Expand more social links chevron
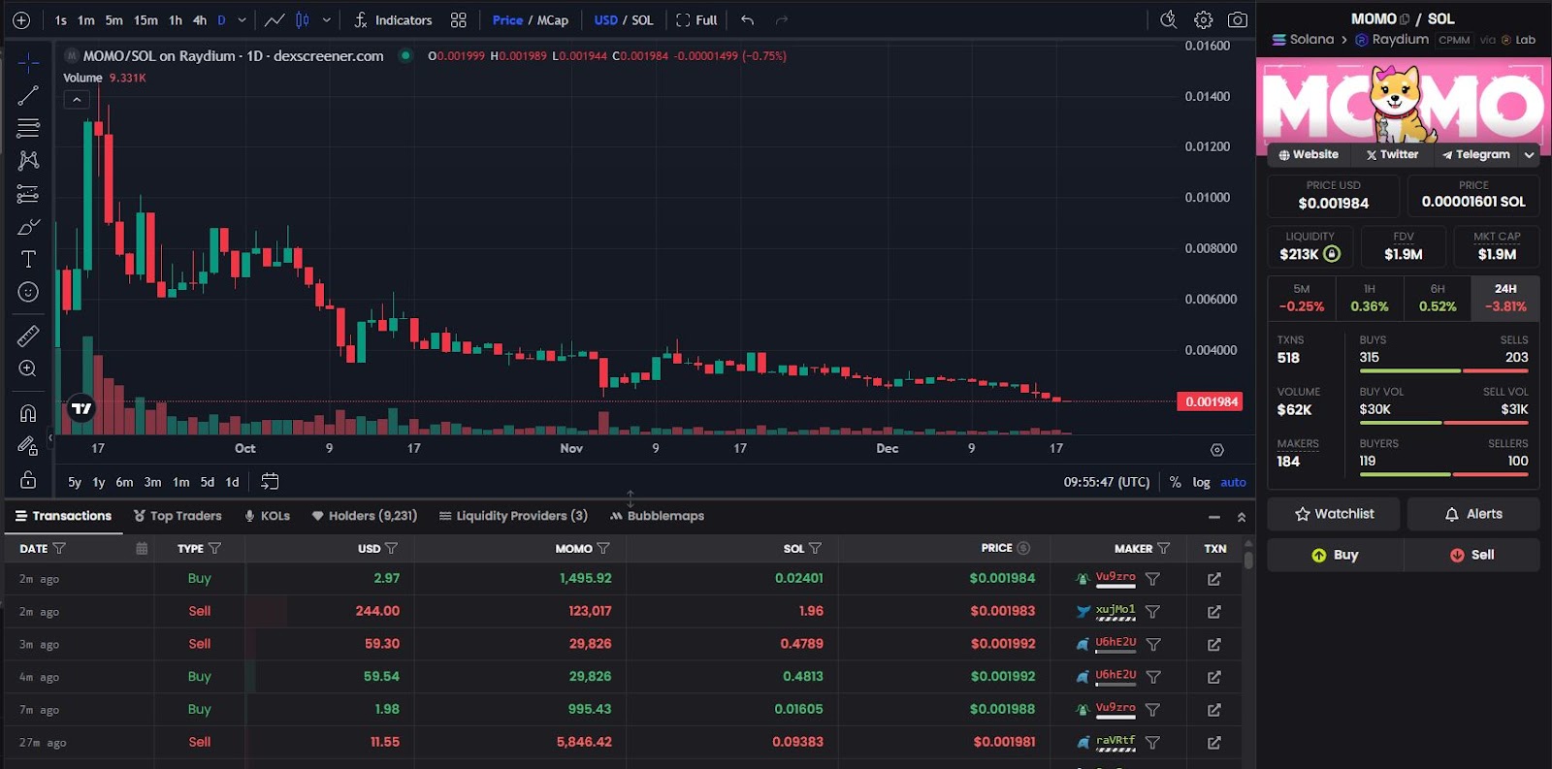 point(1529,155)
